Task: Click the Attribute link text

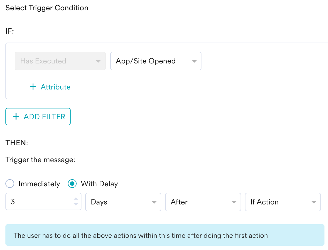Action: pos(56,87)
